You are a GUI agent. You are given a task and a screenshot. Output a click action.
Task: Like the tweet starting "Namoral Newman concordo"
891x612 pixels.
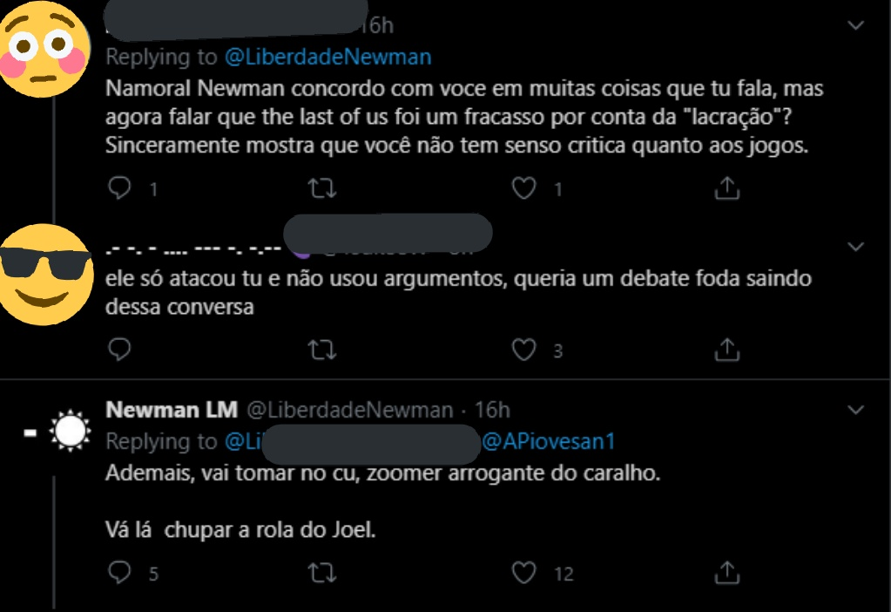pos(523,187)
